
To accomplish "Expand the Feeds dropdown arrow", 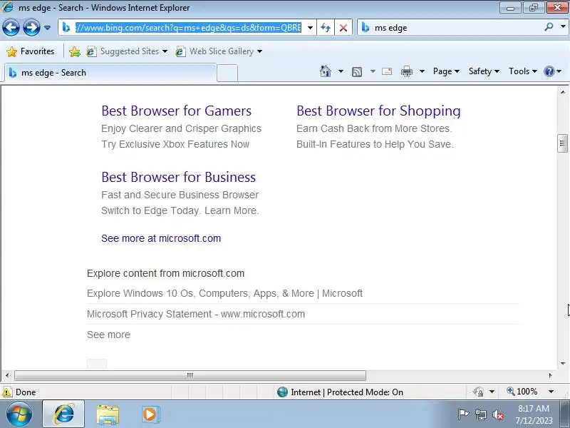I will tap(373, 71).
